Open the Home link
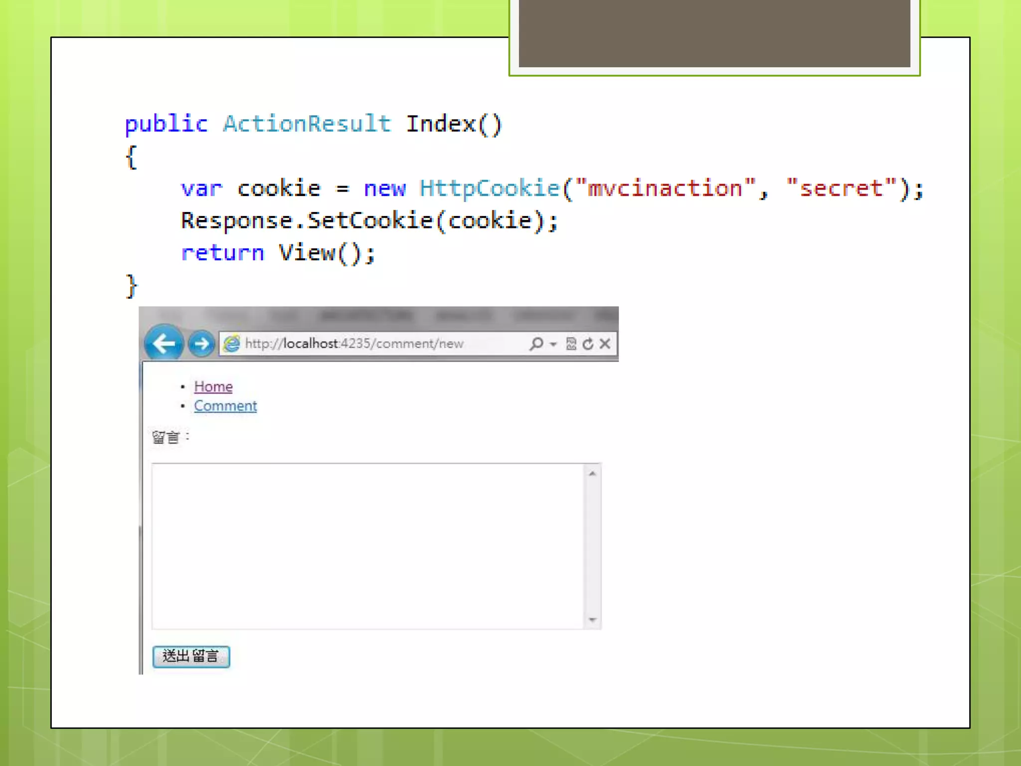 [x=213, y=386]
